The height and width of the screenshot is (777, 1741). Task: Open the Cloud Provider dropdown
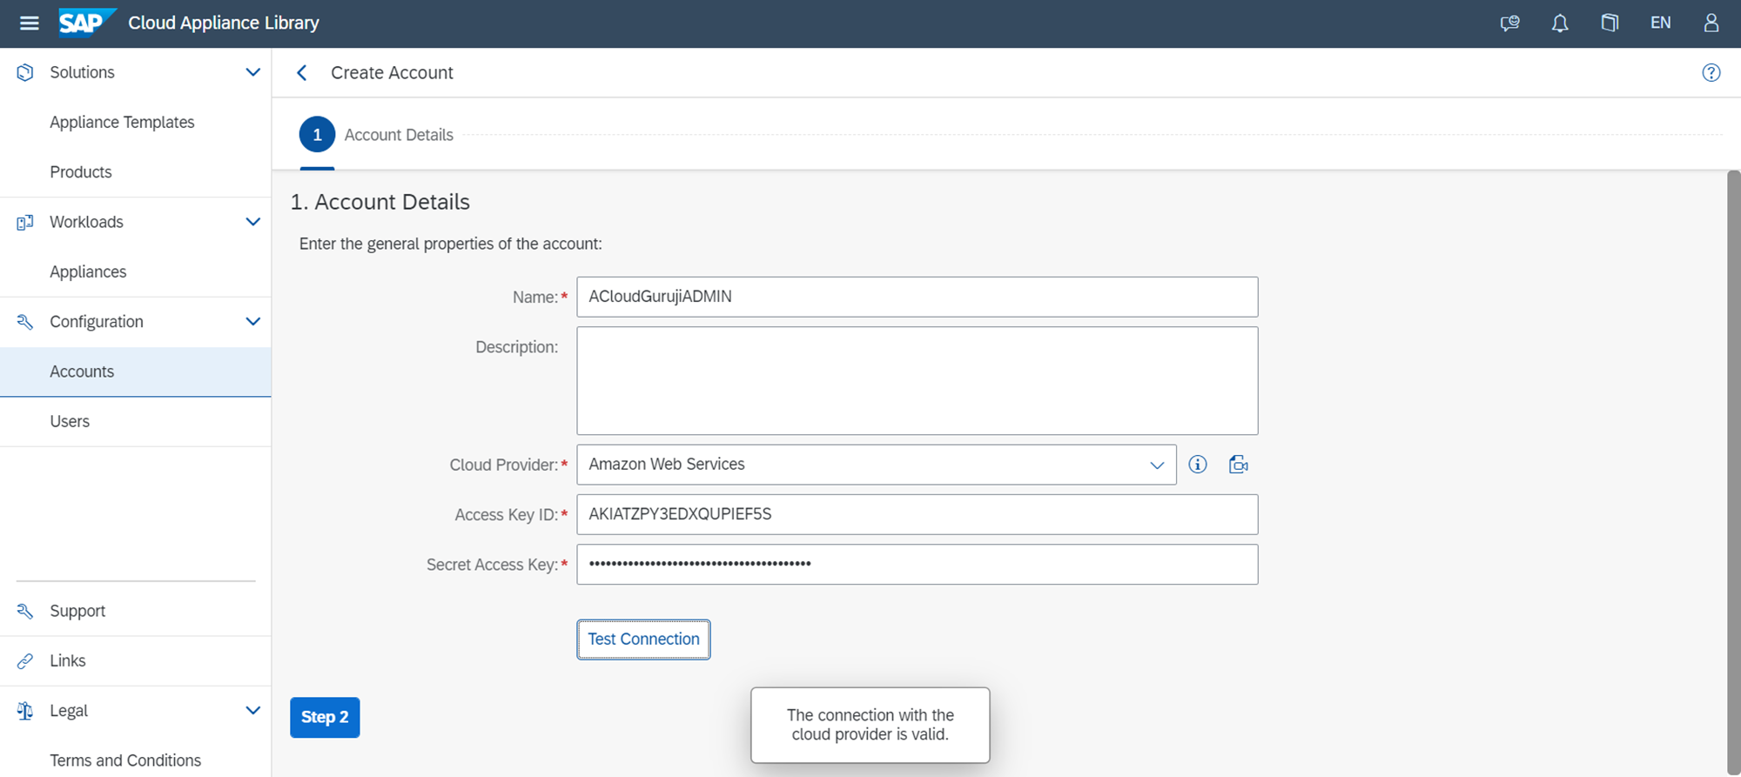click(1156, 465)
